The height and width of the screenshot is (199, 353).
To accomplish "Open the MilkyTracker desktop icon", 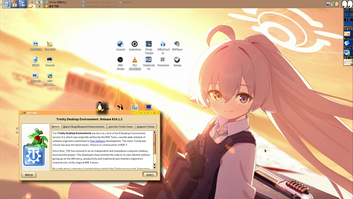I will click(163, 48).
